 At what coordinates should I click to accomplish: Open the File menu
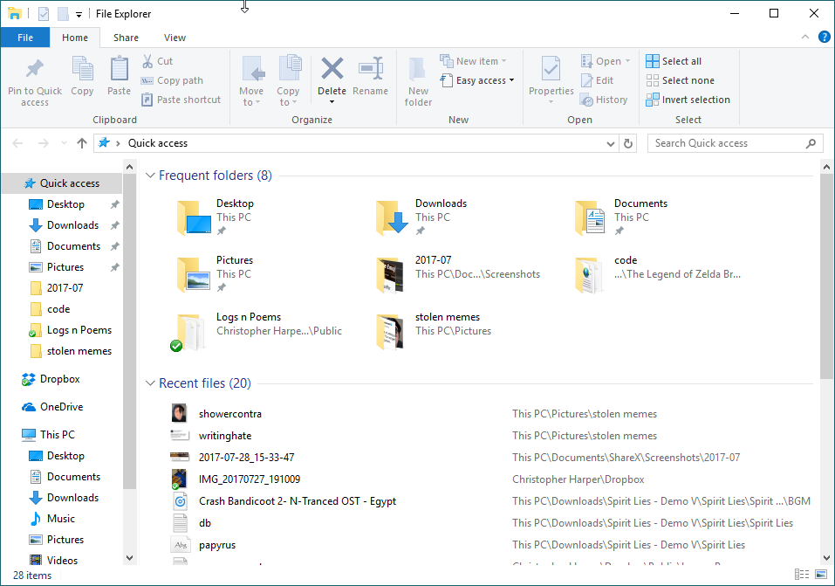click(25, 38)
